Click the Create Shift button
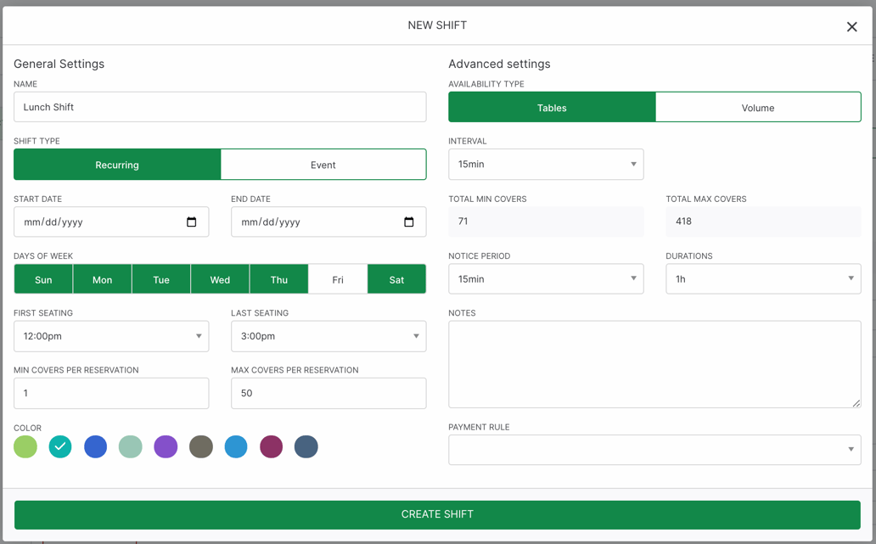Image resolution: width=876 pixels, height=544 pixels. point(437,514)
